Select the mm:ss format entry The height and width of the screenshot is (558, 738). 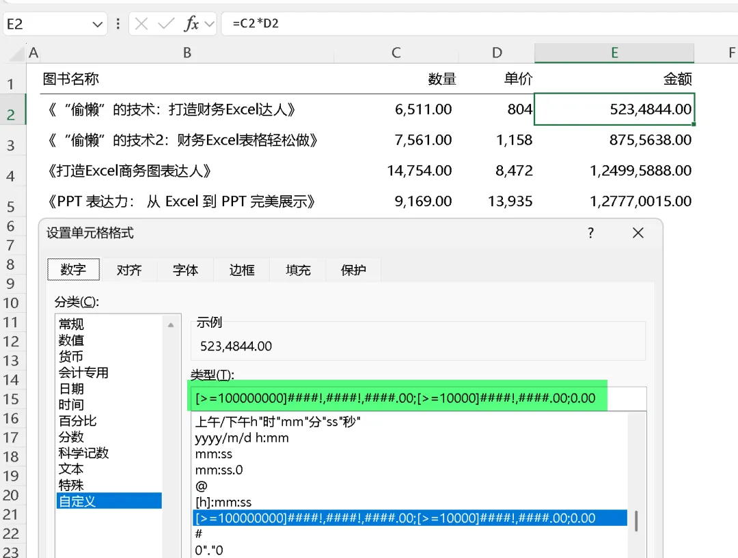[x=410, y=454]
